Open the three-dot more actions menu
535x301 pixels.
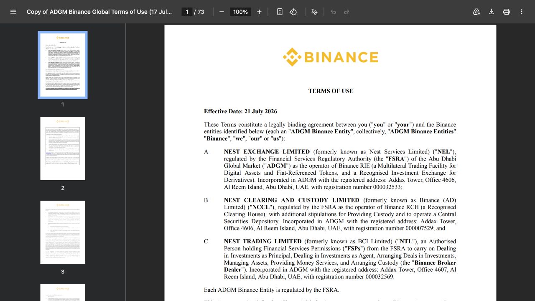[522, 12]
